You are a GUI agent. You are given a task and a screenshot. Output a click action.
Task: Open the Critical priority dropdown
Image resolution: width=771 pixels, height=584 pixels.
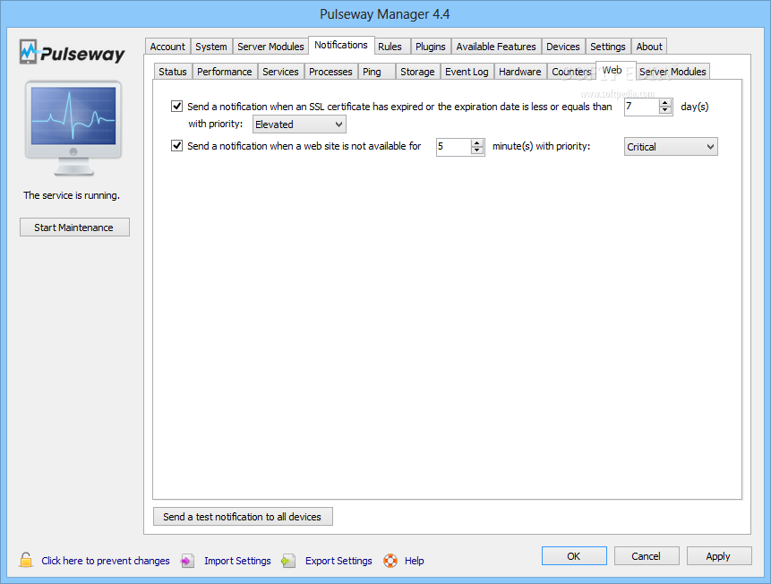pyautogui.click(x=671, y=147)
